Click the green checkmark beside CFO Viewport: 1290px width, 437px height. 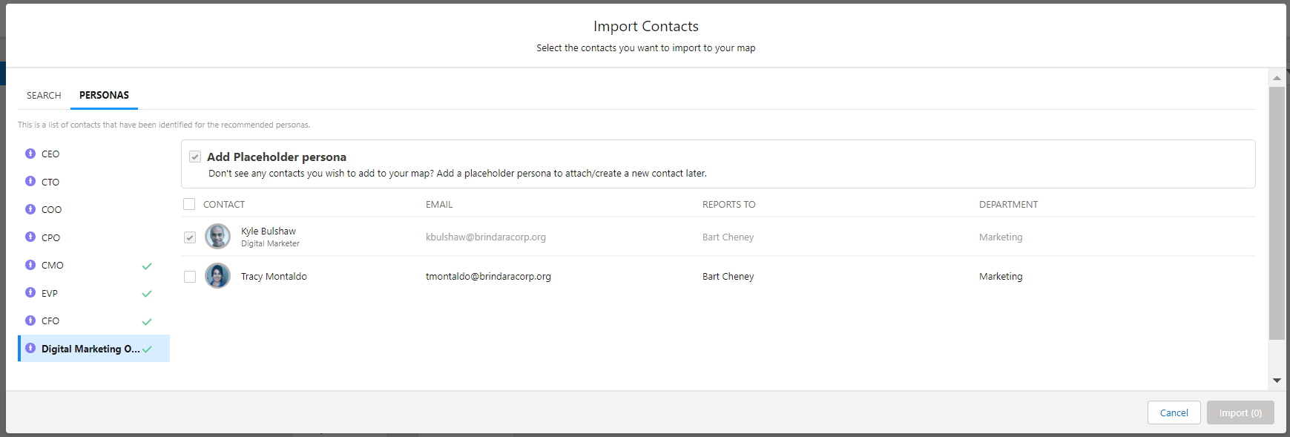[147, 321]
